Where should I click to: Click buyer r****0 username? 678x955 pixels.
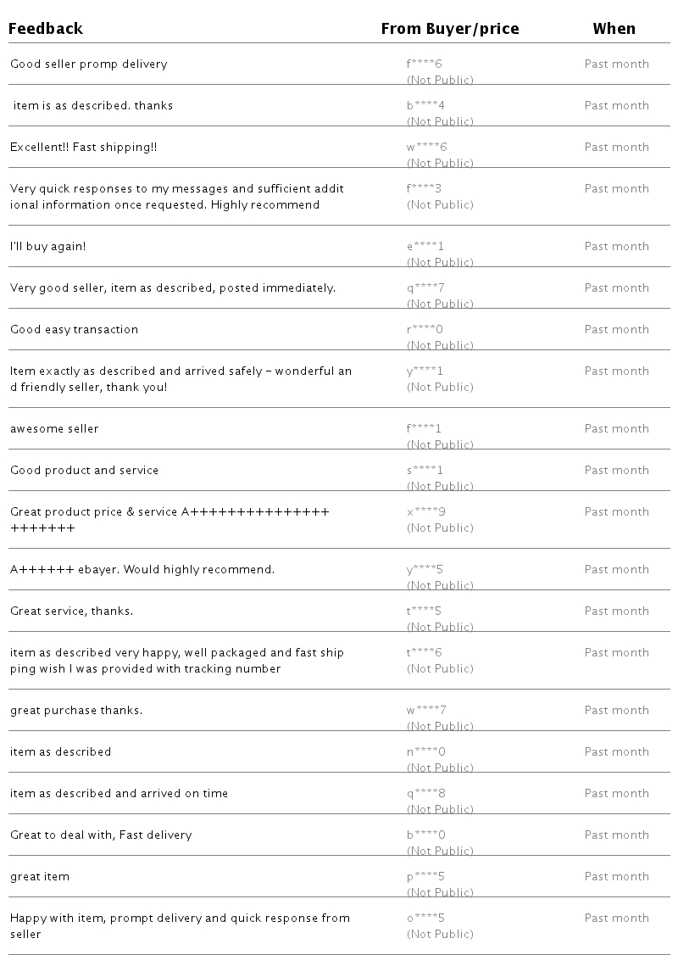pos(425,330)
